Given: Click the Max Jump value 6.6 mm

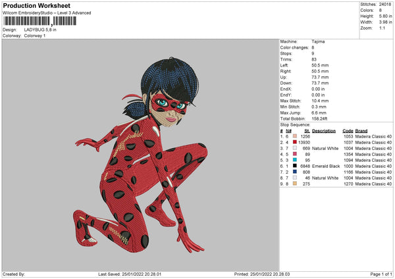Looking at the screenshot, I should [319, 113].
